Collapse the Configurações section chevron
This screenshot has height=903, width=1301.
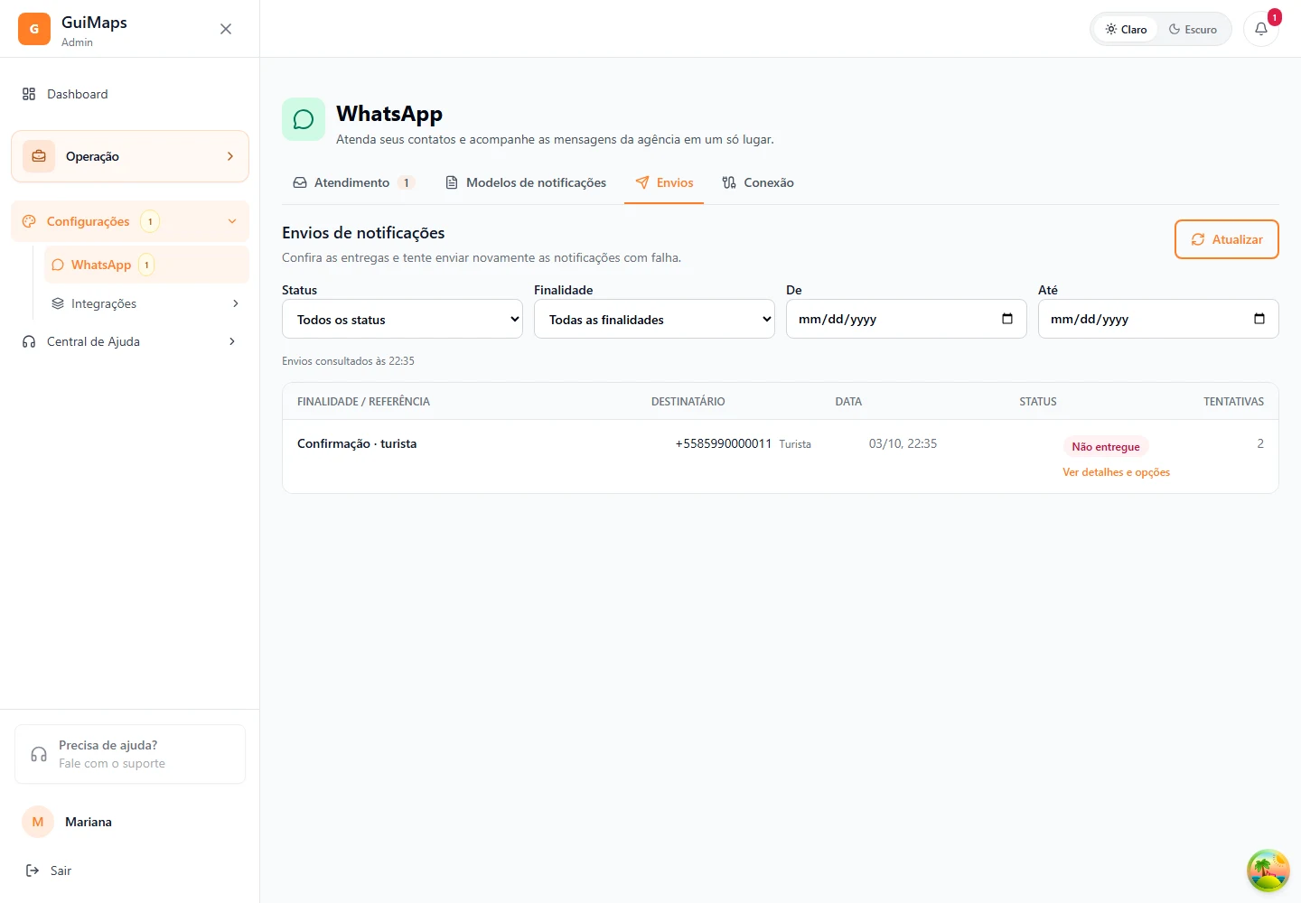pos(232,221)
